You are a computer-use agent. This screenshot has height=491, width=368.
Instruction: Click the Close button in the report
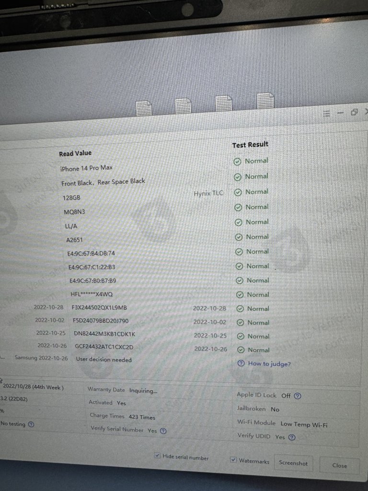[339, 465]
